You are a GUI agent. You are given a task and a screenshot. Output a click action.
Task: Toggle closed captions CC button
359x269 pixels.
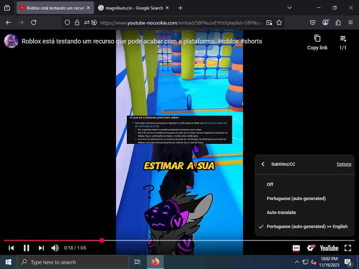[x=296, y=248]
